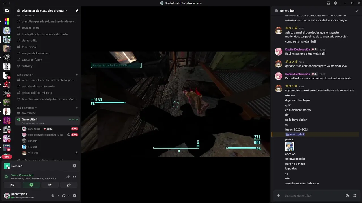Viewport: 362px width, 203px height.
Task: Open Discord direct messages home icon
Action: point(7,11)
